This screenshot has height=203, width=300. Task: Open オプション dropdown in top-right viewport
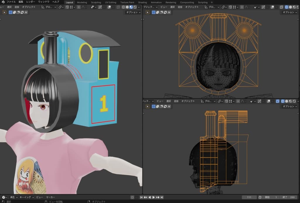click(290, 12)
